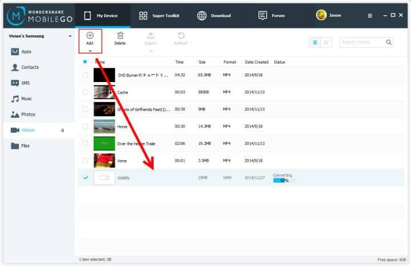Open Photos in sidebar
This screenshot has height=266, width=411.
click(39, 114)
